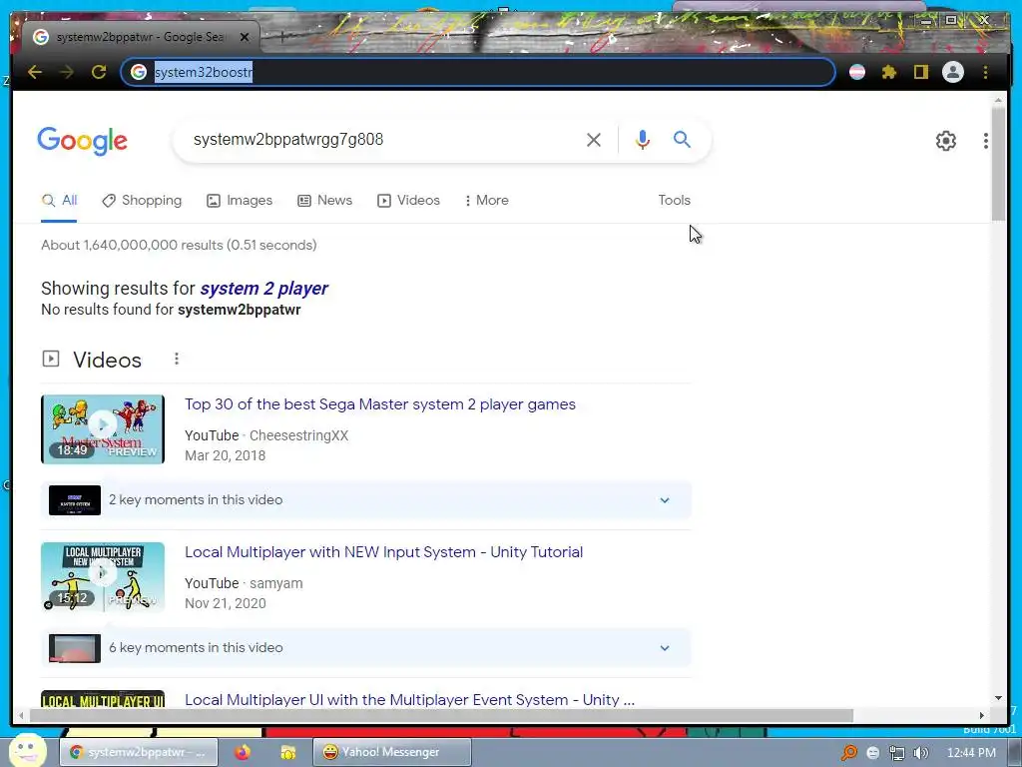Go back using the browser back arrow
This screenshot has height=767, width=1022.
(35, 72)
